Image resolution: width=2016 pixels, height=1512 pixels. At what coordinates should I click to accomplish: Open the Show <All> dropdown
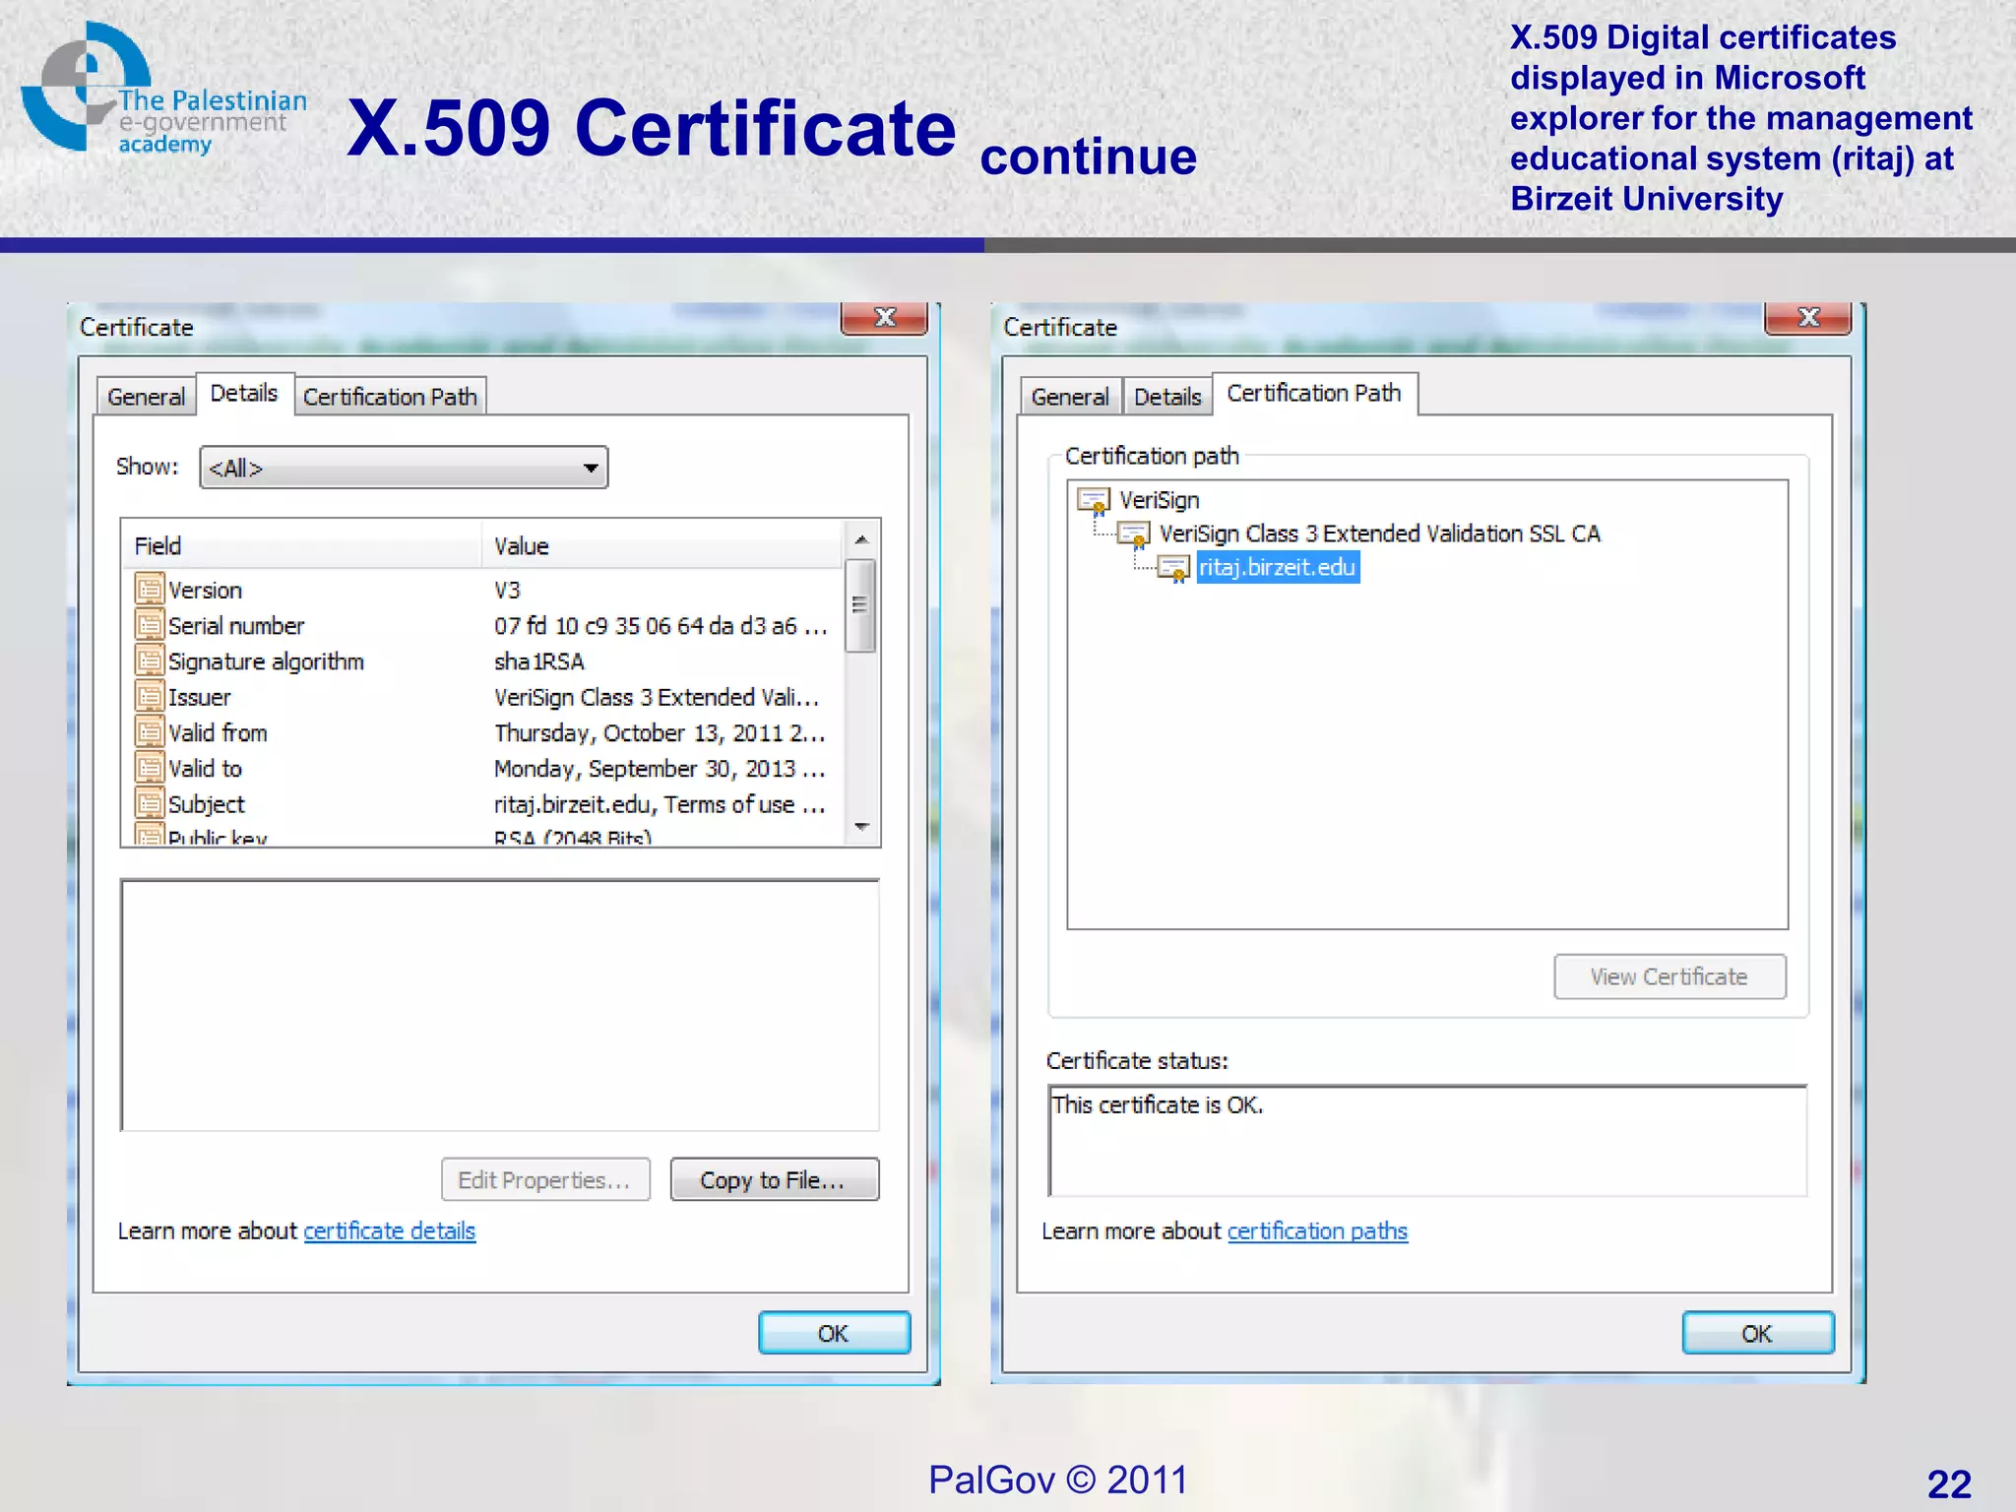click(x=404, y=468)
